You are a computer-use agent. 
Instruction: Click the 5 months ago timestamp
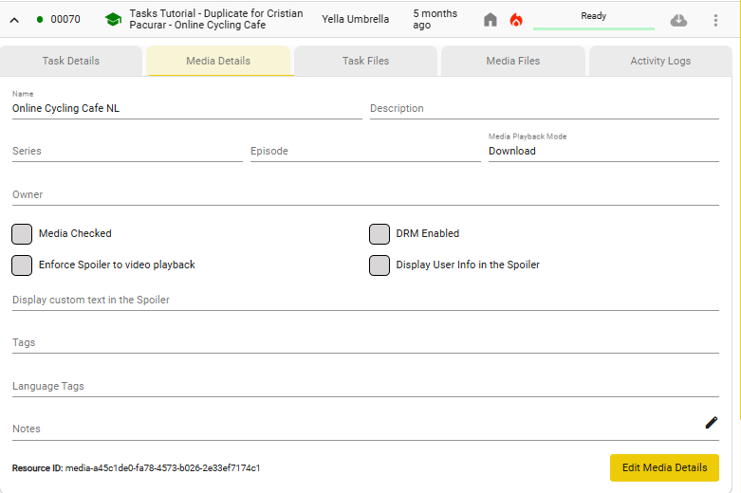point(435,19)
